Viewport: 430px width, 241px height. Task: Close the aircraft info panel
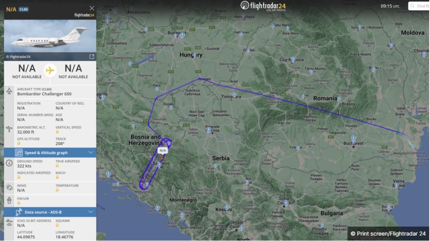point(92,8)
